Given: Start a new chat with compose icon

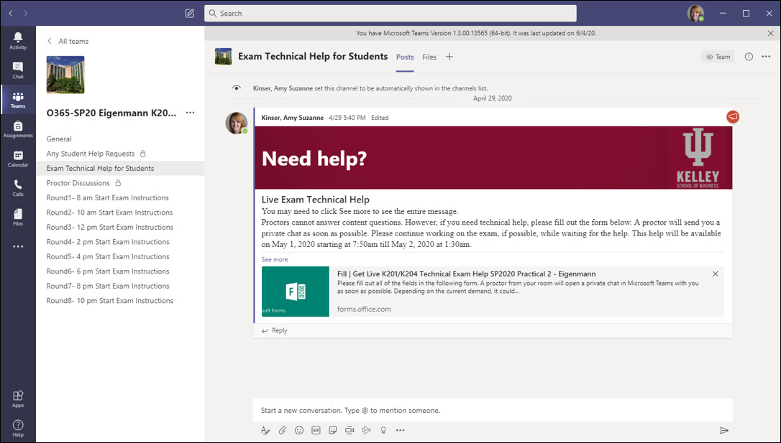Looking at the screenshot, I should point(190,14).
